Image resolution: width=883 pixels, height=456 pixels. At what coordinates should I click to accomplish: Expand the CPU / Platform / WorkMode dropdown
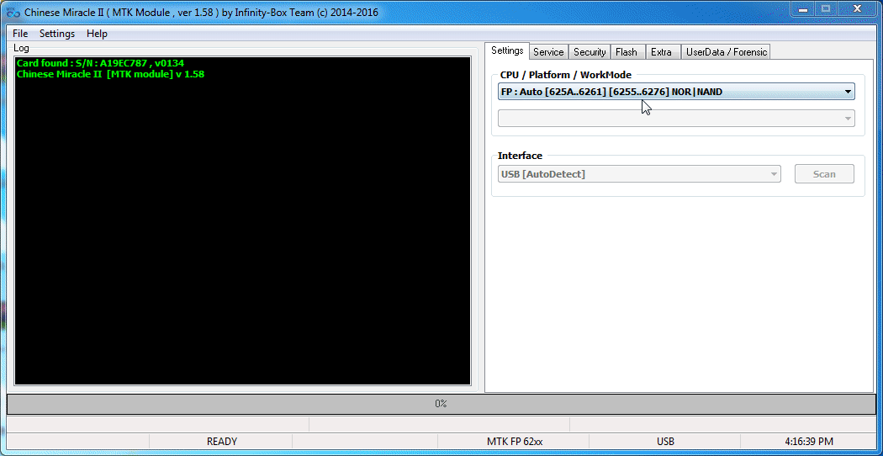[x=676, y=92]
